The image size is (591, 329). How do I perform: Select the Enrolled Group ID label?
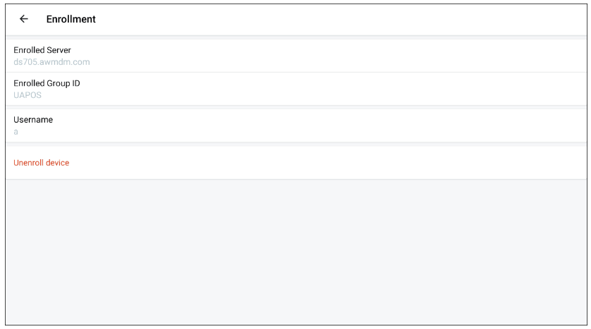[47, 83]
